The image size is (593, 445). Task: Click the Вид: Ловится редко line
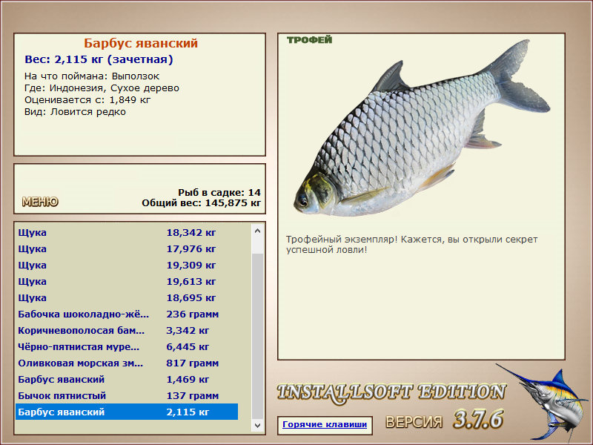point(75,112)
